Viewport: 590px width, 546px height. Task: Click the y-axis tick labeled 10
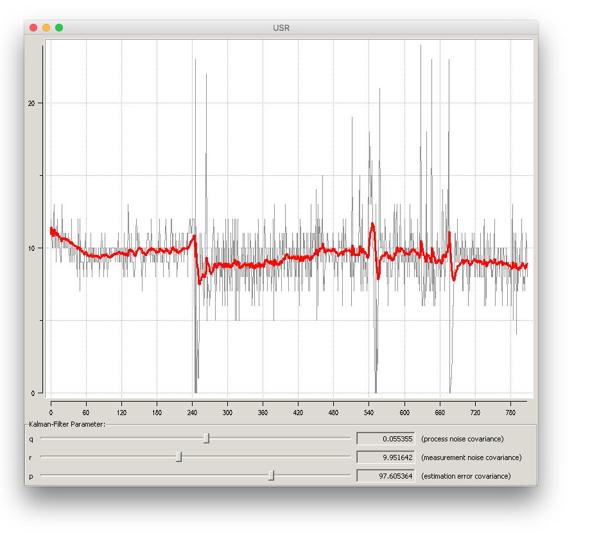point(31,248)
